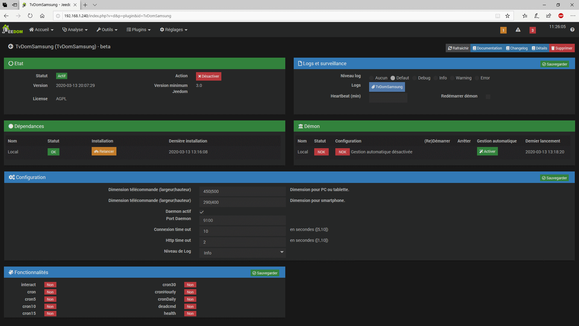579x326 pixels.
Task: Click the browser address bar
Action: [277, 16]
